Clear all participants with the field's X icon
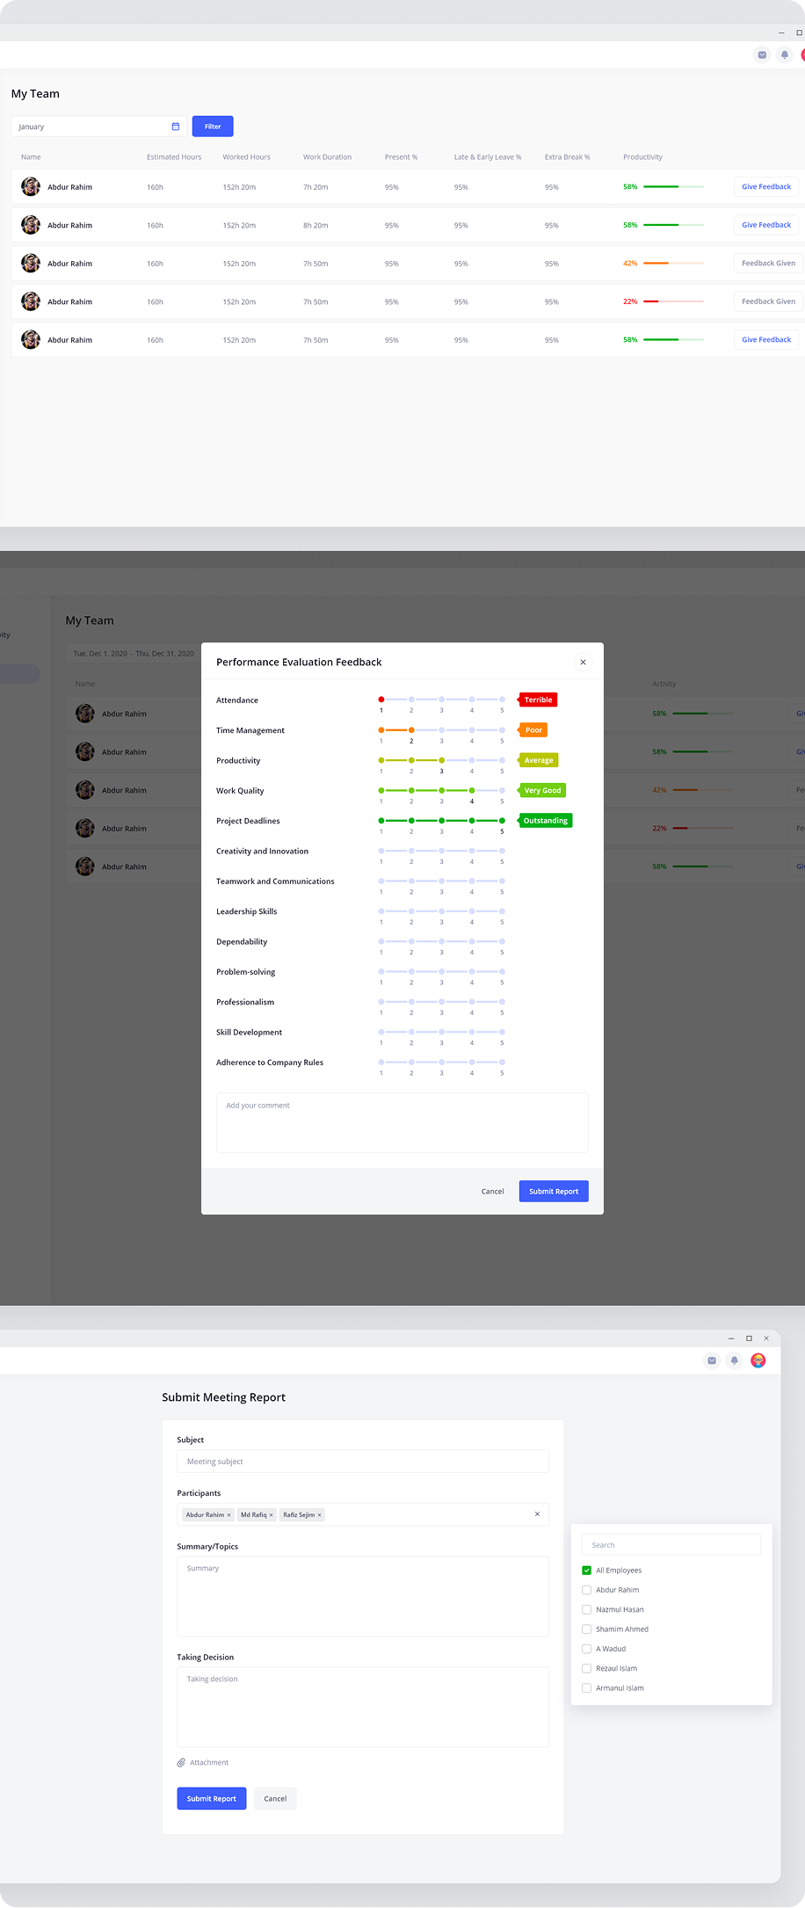The width and height of the screenshot is (805, 1908). (x=537, y=1514)
